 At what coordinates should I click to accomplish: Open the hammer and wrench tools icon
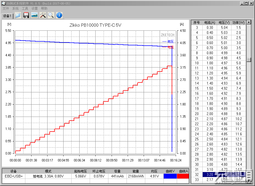click(x=43, y=15)
